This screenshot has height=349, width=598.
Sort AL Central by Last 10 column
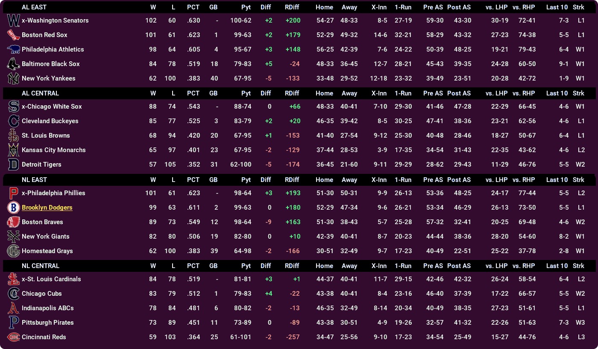coord(557,93)
